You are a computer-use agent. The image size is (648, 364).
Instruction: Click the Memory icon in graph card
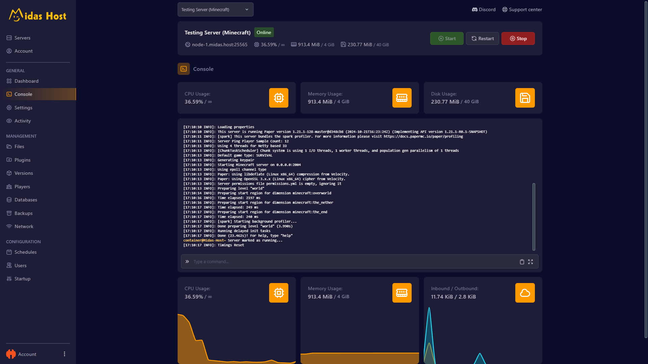tap(402, 293)
